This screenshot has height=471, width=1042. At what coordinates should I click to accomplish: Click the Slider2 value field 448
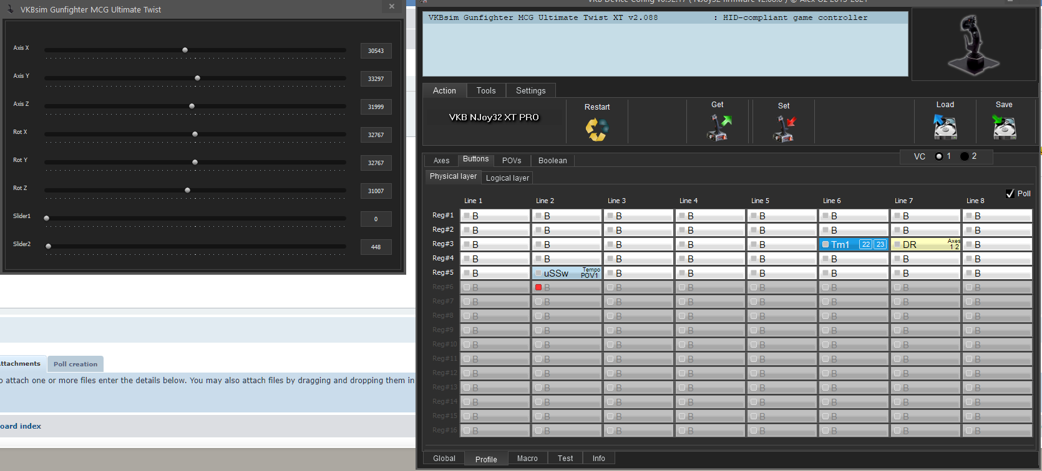[376, 247]
